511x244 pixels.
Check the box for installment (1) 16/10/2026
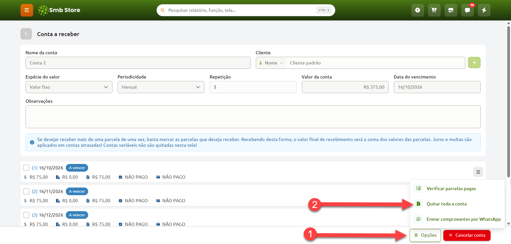point(26,168)
